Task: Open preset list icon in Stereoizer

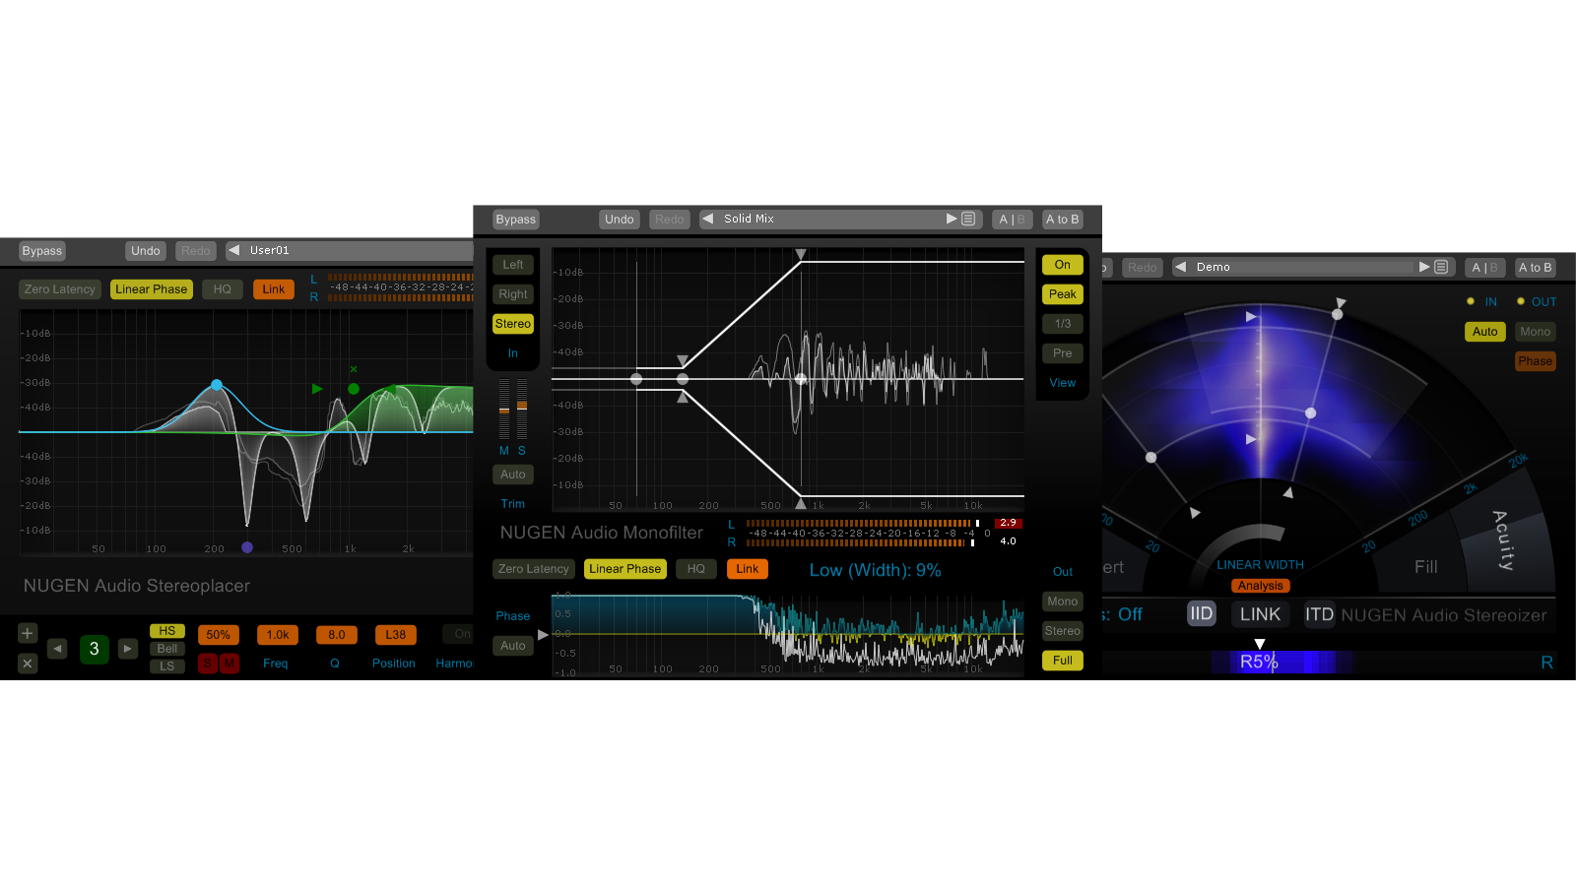Action: 1441,267
